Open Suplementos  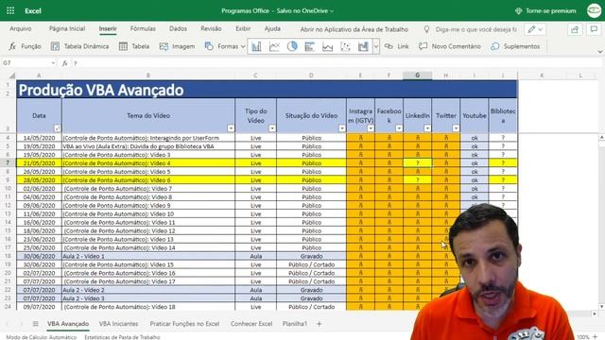(x=515, y=46)
